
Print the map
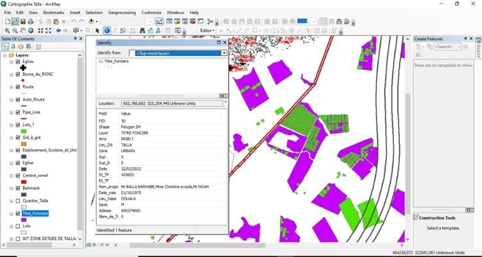point(30,22)
